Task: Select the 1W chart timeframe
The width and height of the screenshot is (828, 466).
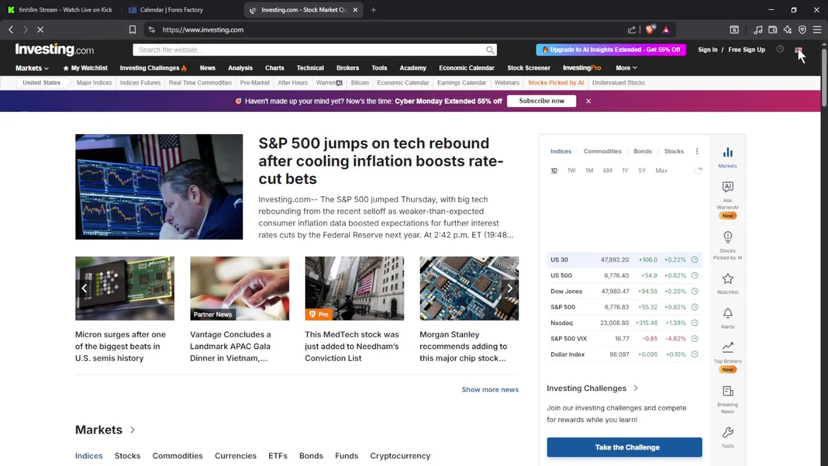Action: click(571, 170)
